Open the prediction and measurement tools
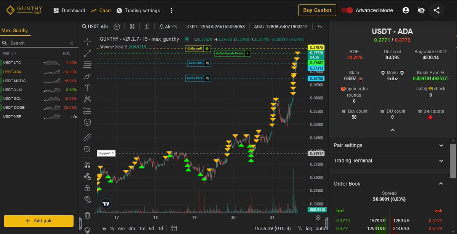The height and width of the screenshot is (234, 457). 87,111
